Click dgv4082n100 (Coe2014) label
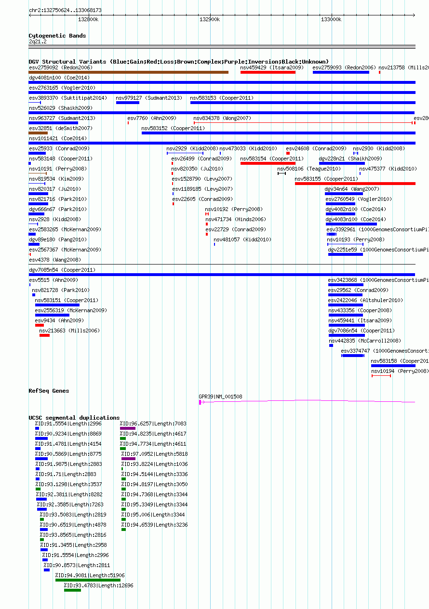429x609 pixels. [x=356, y=209]
